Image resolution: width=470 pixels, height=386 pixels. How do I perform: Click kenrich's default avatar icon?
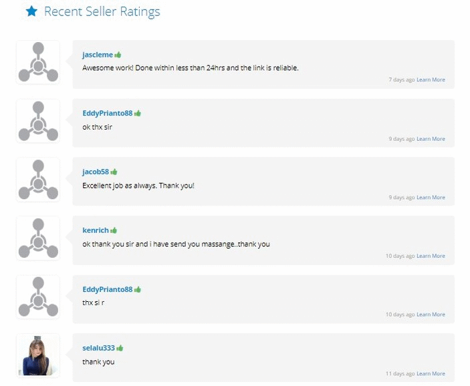pos(38,238)
